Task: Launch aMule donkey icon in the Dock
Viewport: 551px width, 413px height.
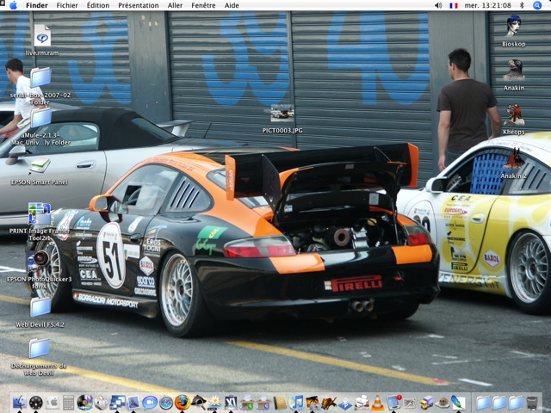Action: pyautogui.click(x=329, y=403)
